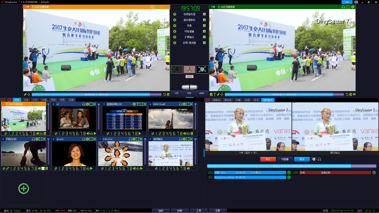
Task: Click the add new source plus icon
Action: pyautogui.click(x=24, y=188)
